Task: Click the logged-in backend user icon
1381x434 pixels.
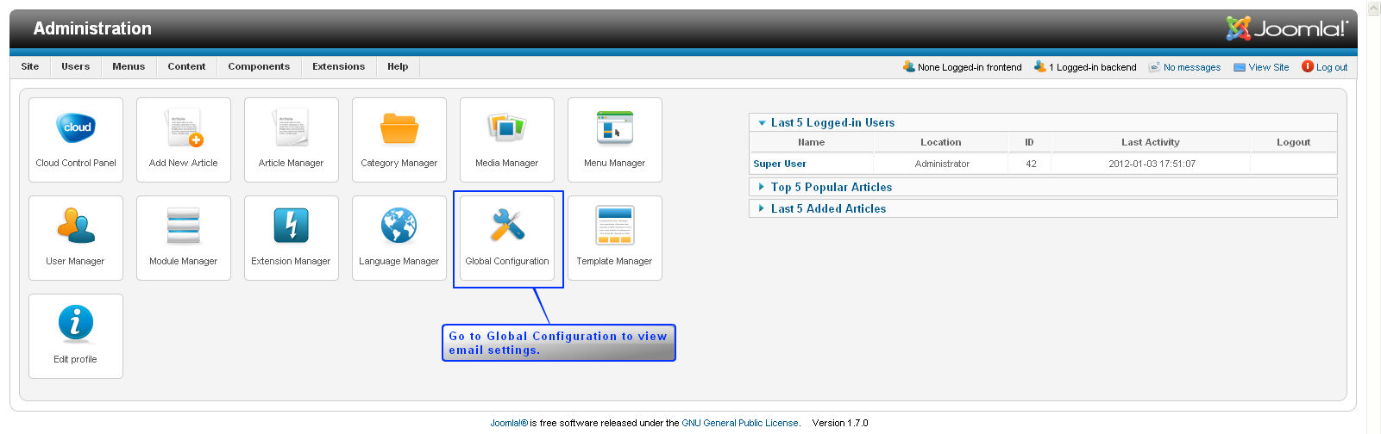Action: click(1040, 66)
